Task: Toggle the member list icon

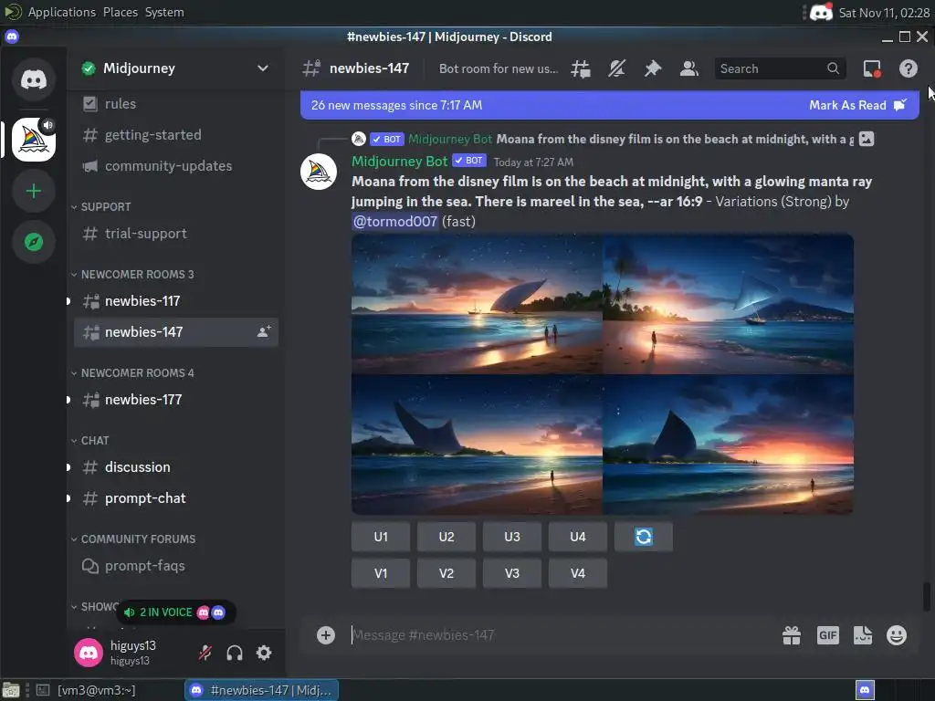Action: [688, 68]
